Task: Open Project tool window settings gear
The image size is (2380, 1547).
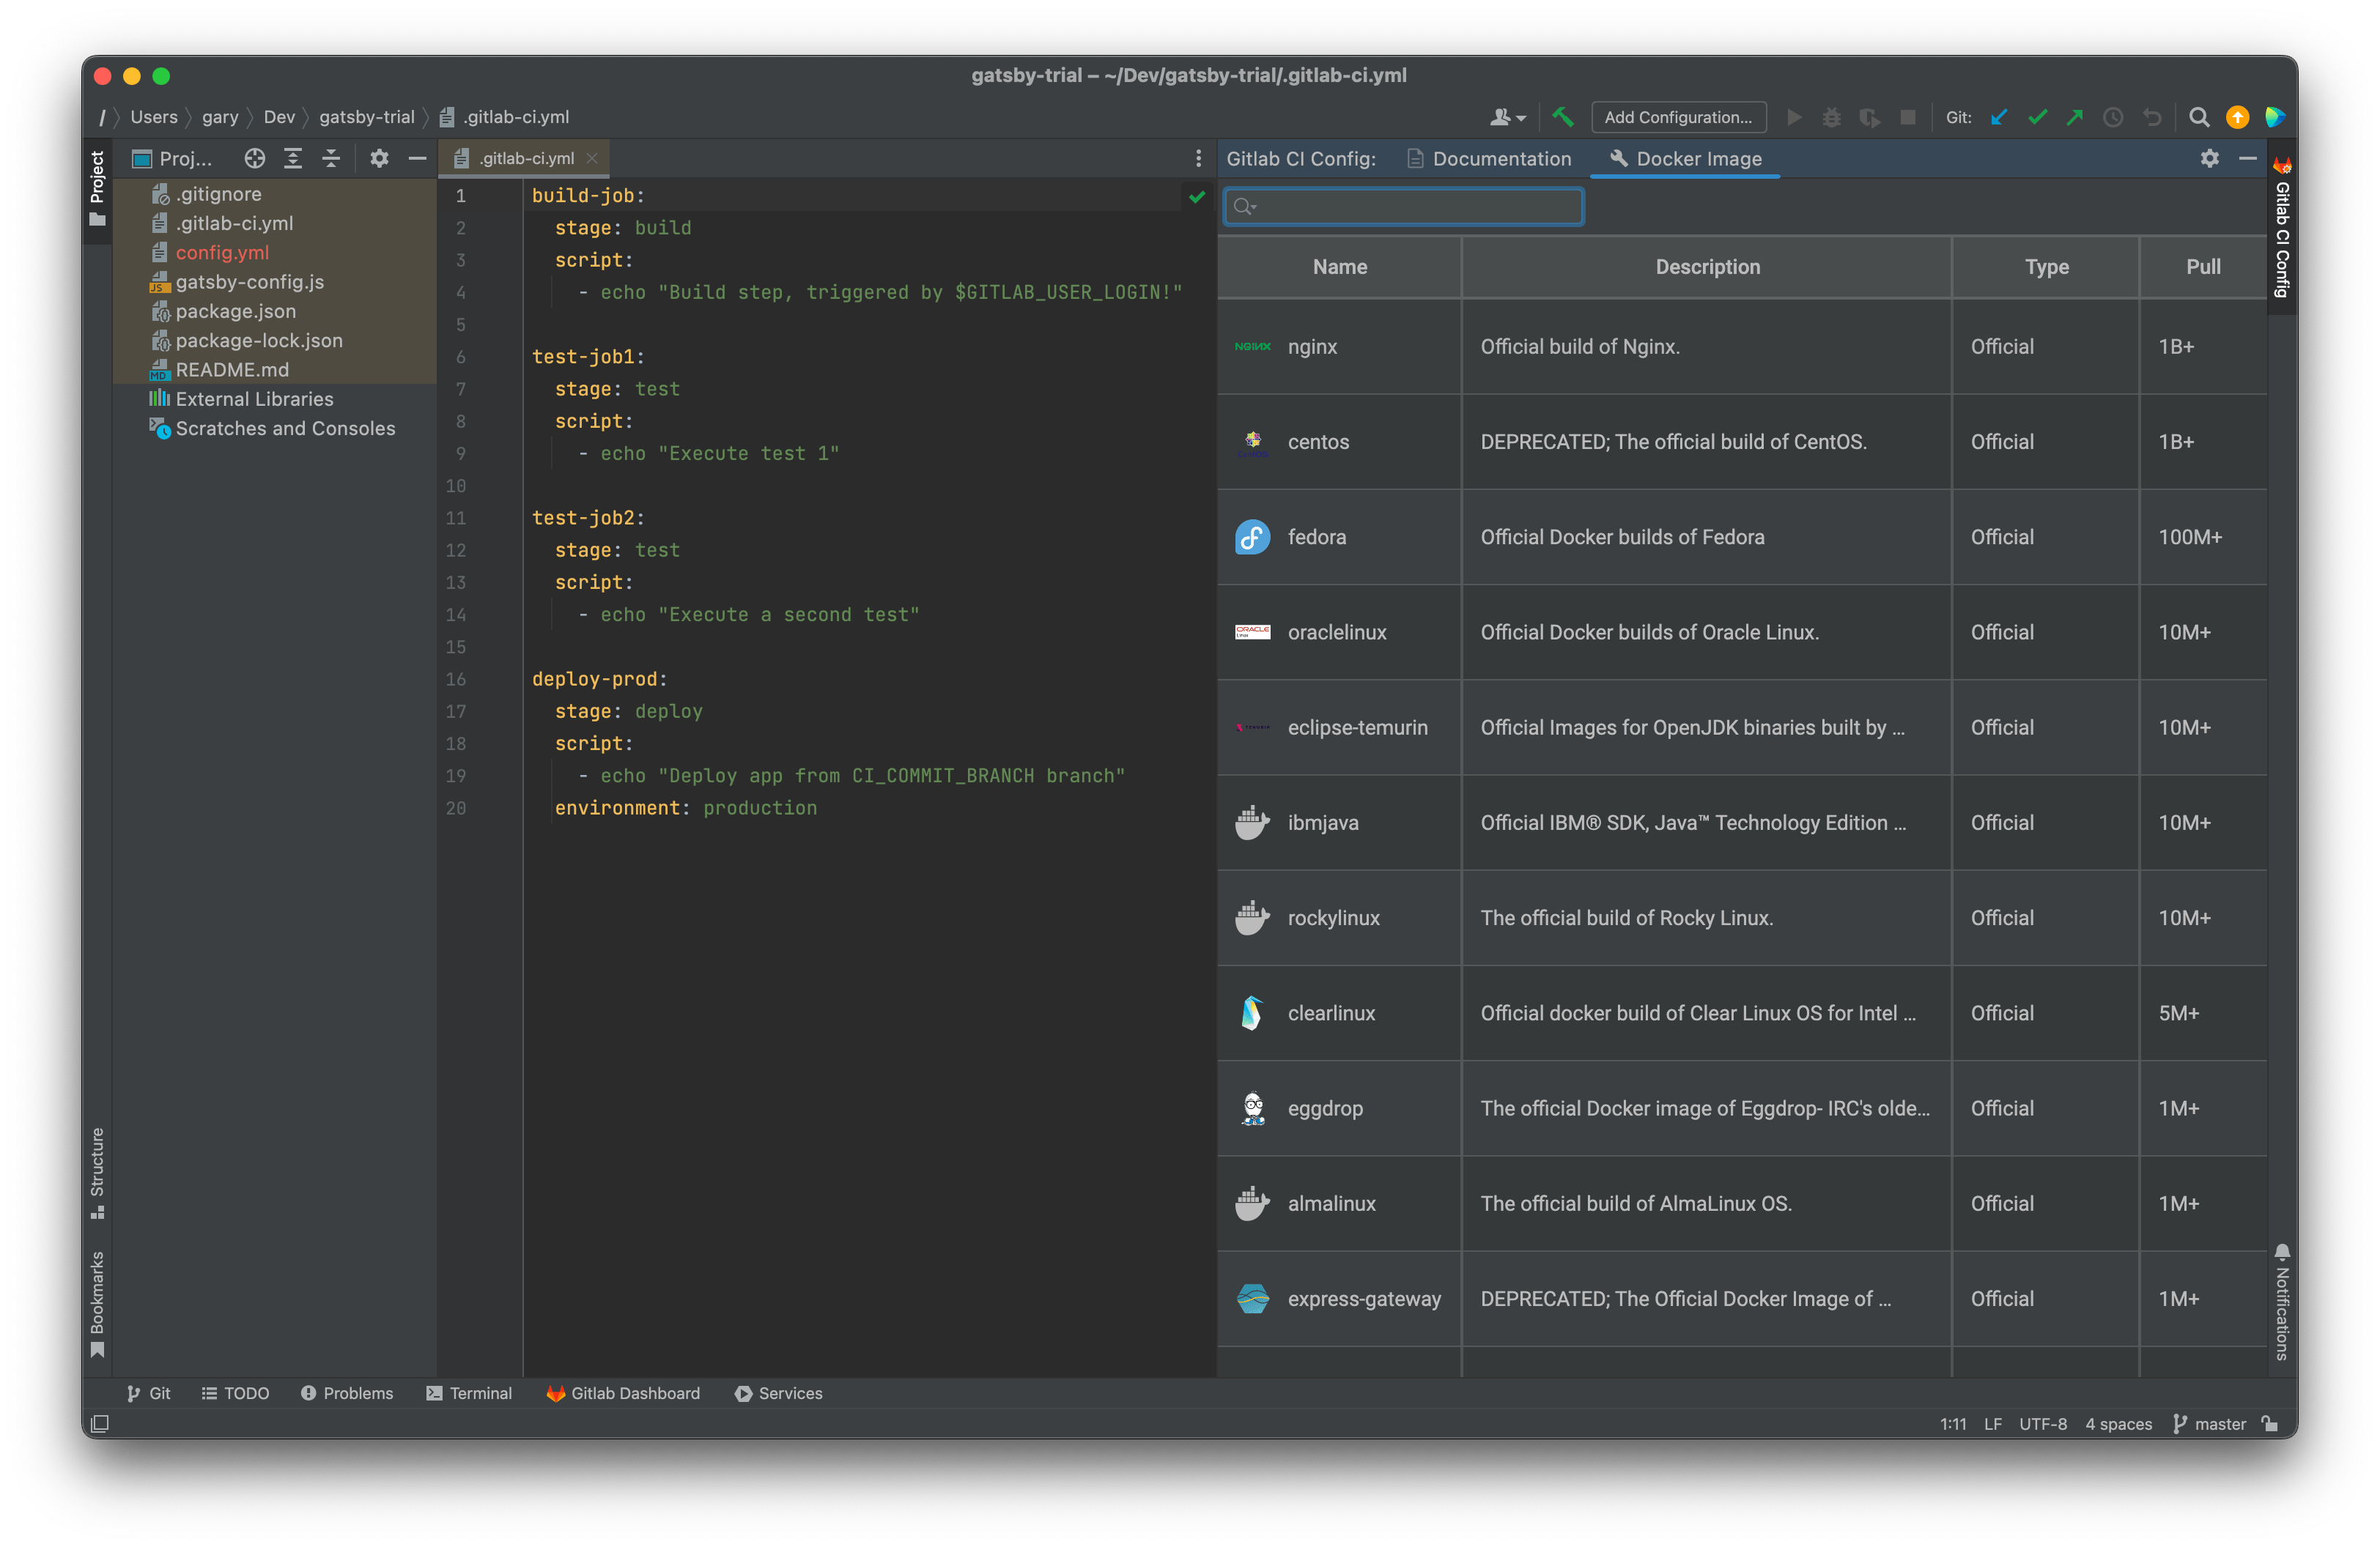Action: [379, 158]
